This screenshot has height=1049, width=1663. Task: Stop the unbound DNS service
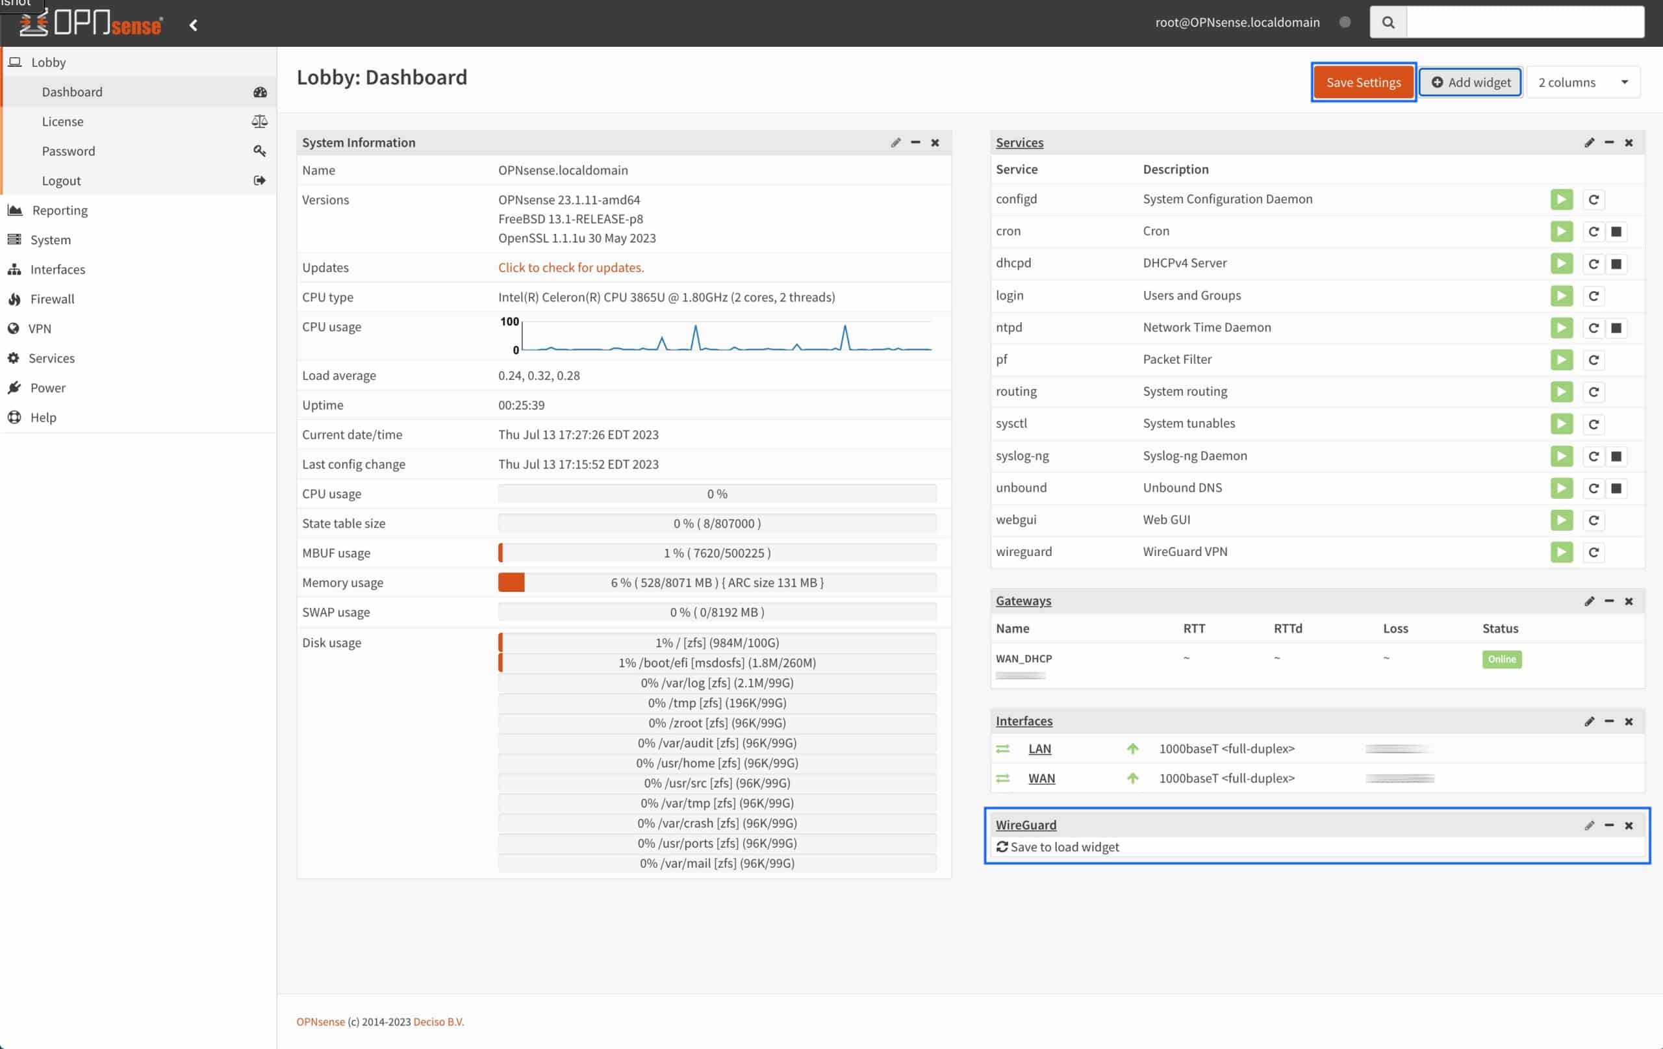[x=1616, y=488]
